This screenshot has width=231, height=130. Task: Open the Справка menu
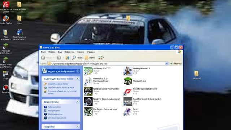coord(91,52)
